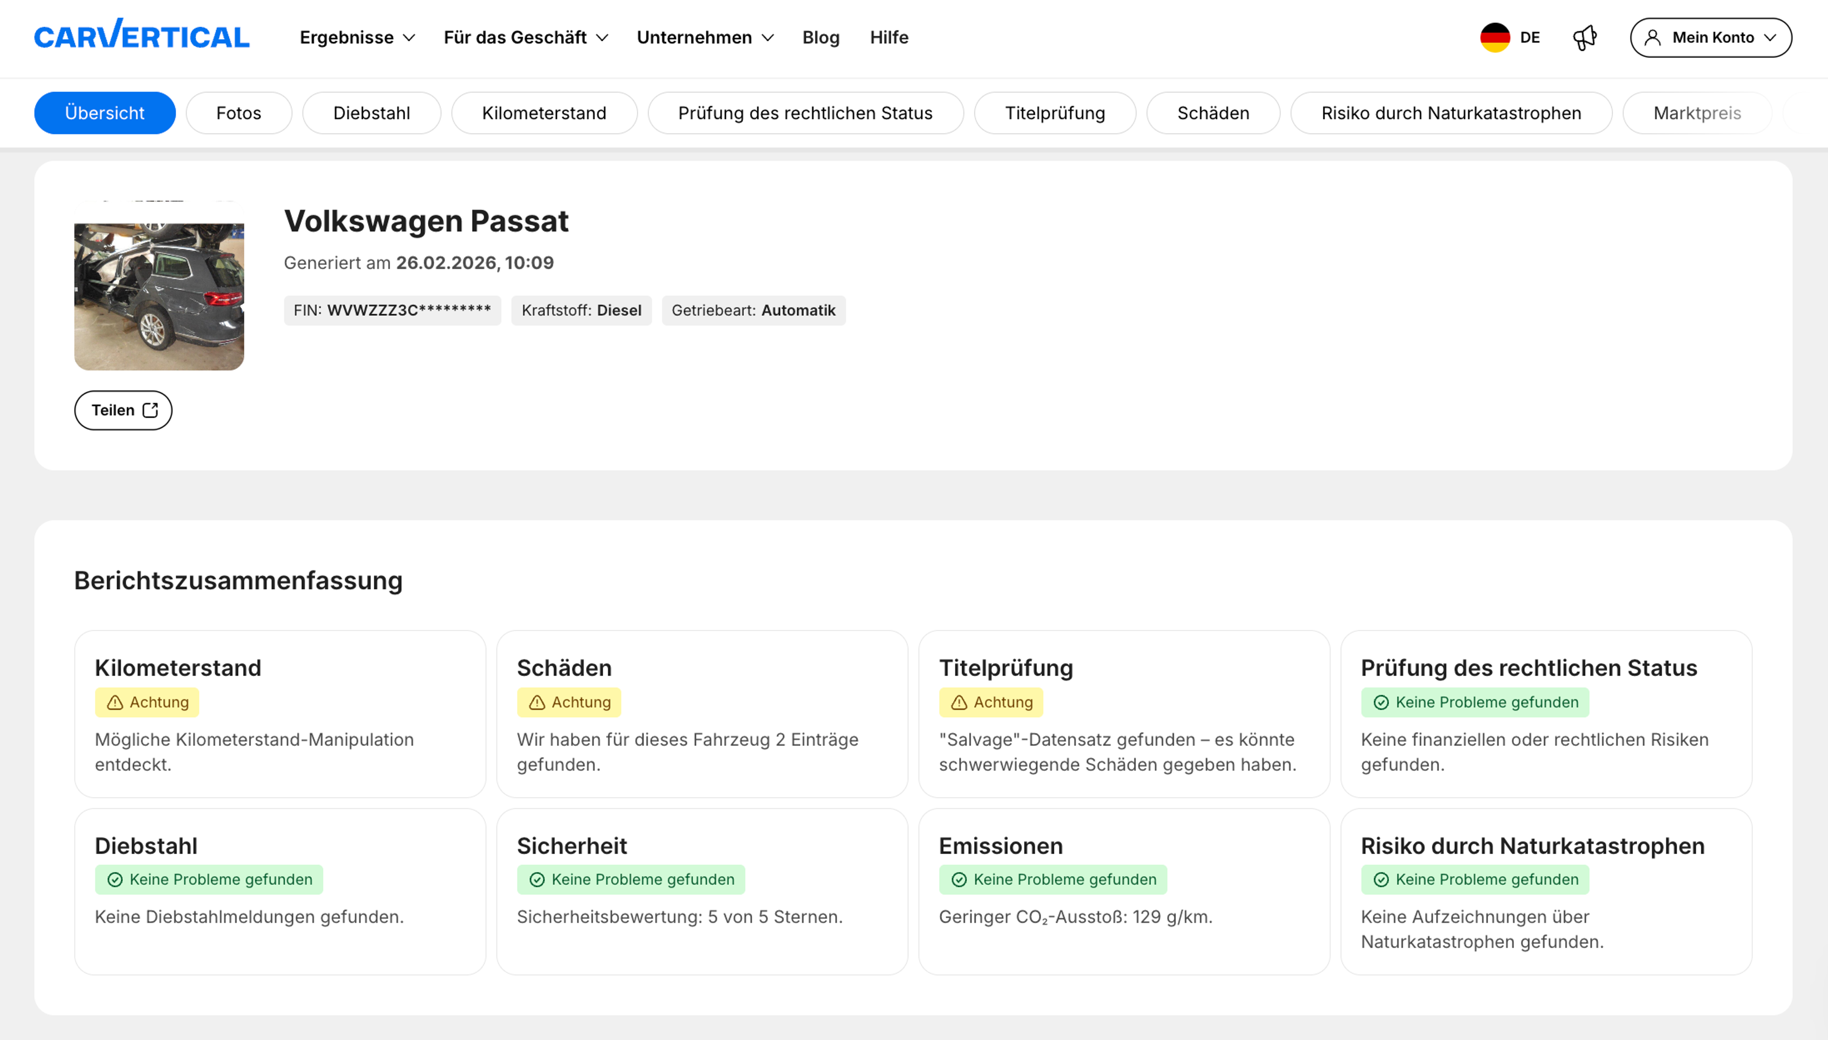Expand the Für das Geschäft menu

click(526, 37)
